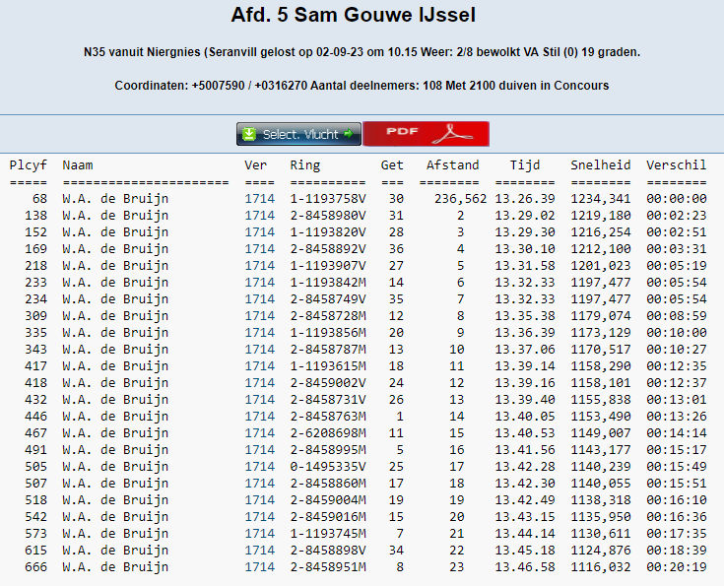Open Ver link 1714 in row 417

coord(259,366)
